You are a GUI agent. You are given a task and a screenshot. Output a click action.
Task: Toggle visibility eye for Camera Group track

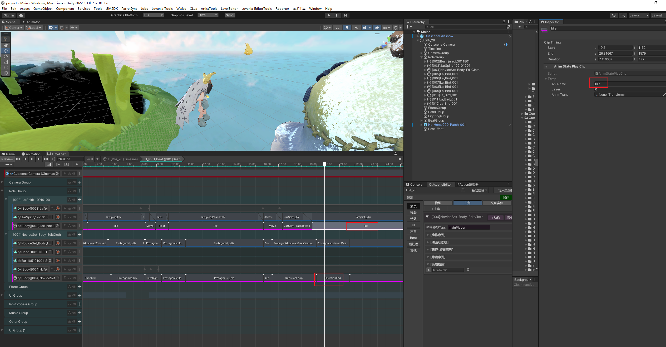[x=74, y=182]
